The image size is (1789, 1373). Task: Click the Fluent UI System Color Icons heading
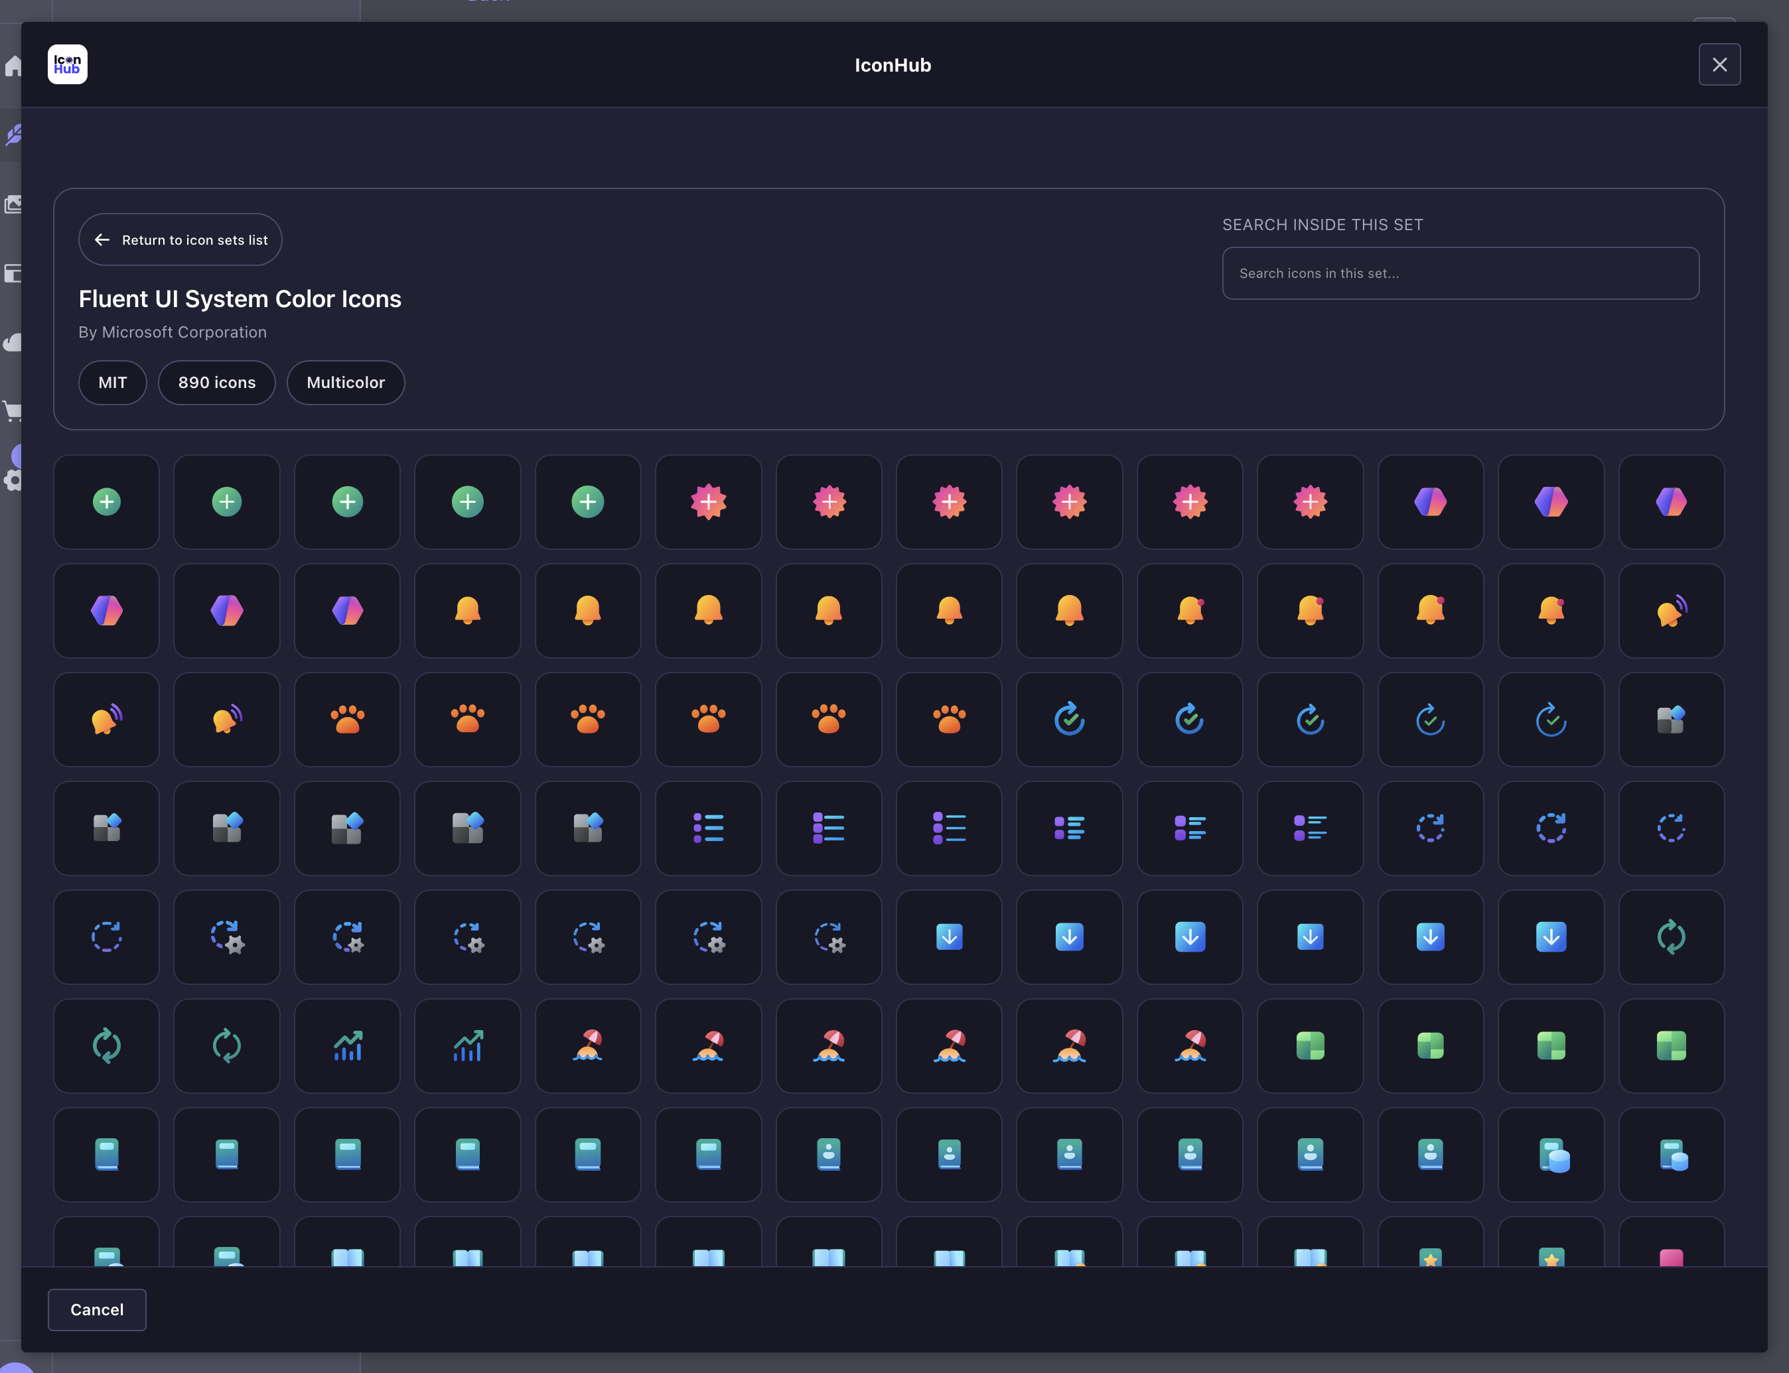point(240,298)
